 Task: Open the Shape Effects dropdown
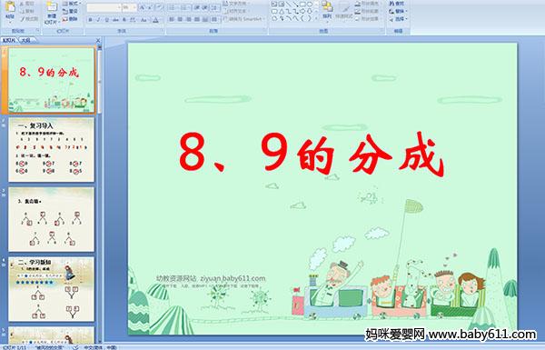368,19
